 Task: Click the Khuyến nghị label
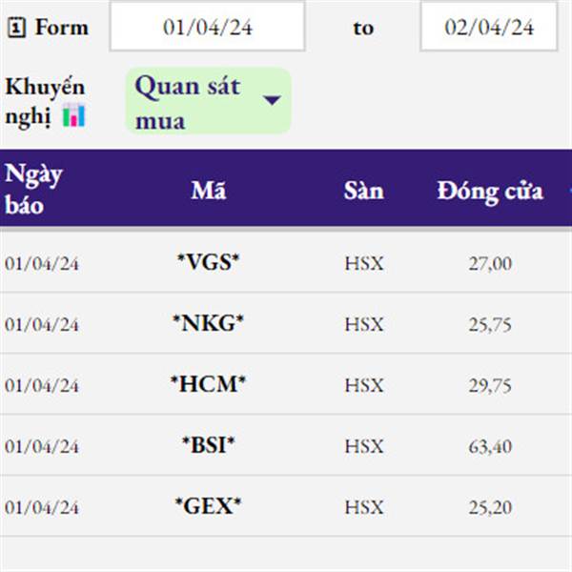click(x=45, y=87)
